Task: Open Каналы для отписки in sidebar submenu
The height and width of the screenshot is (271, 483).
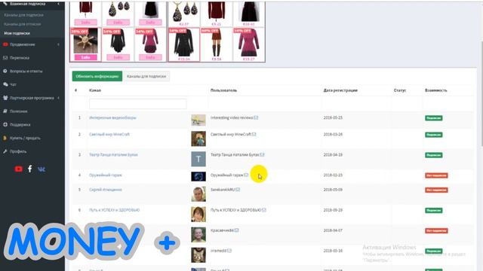Action: click(x=22, y=24)
